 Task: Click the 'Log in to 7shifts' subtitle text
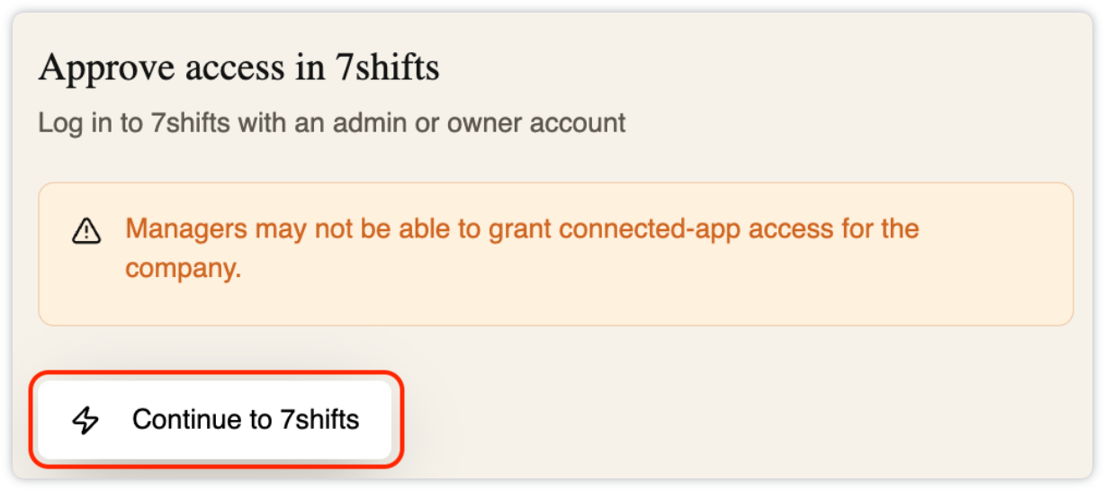[x=331, y=122]
